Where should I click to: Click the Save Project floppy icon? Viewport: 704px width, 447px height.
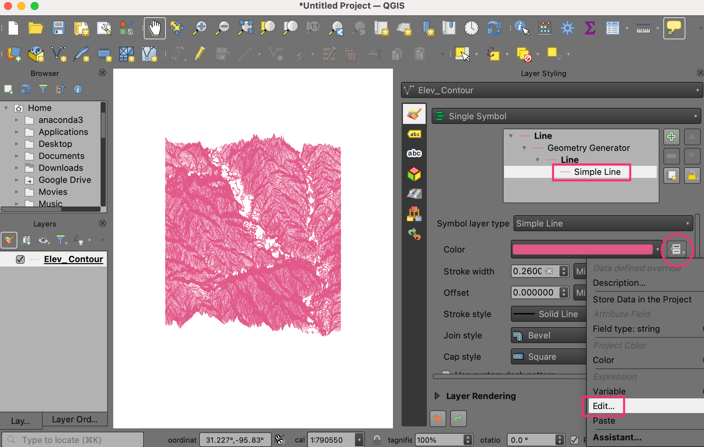click(58, 28)
